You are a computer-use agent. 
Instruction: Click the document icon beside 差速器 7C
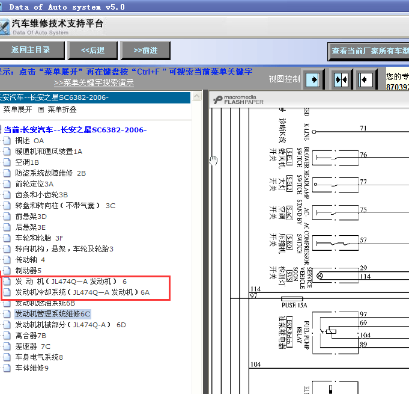pyautogui.click(x=7, y=346)
